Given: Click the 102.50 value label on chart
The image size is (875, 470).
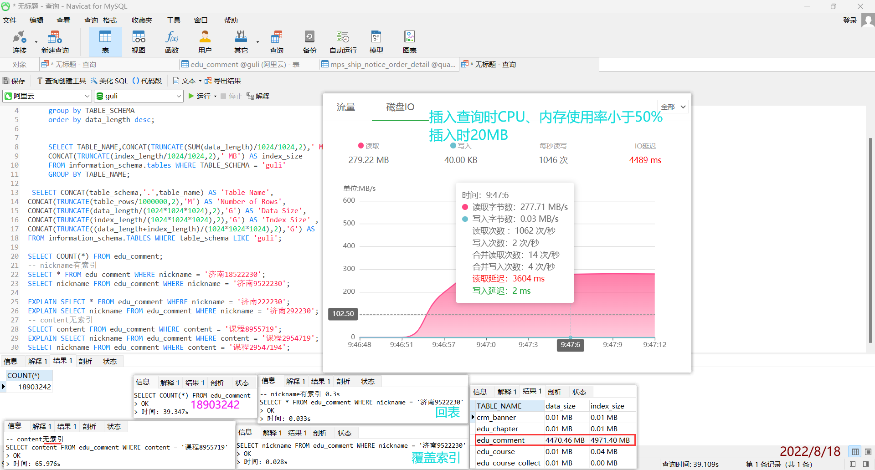Looking at the screenshot, I should (343, 314).
